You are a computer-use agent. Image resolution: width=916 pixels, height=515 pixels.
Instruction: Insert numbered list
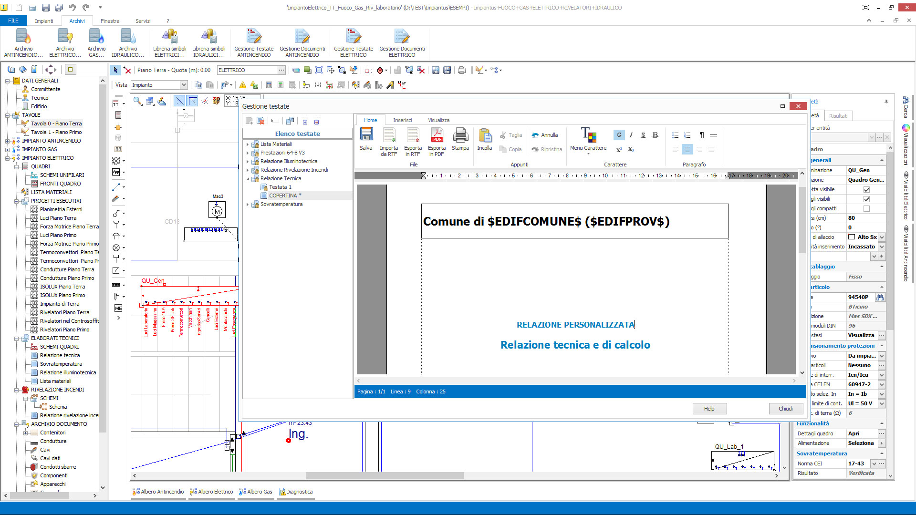(x=687, y=135)
